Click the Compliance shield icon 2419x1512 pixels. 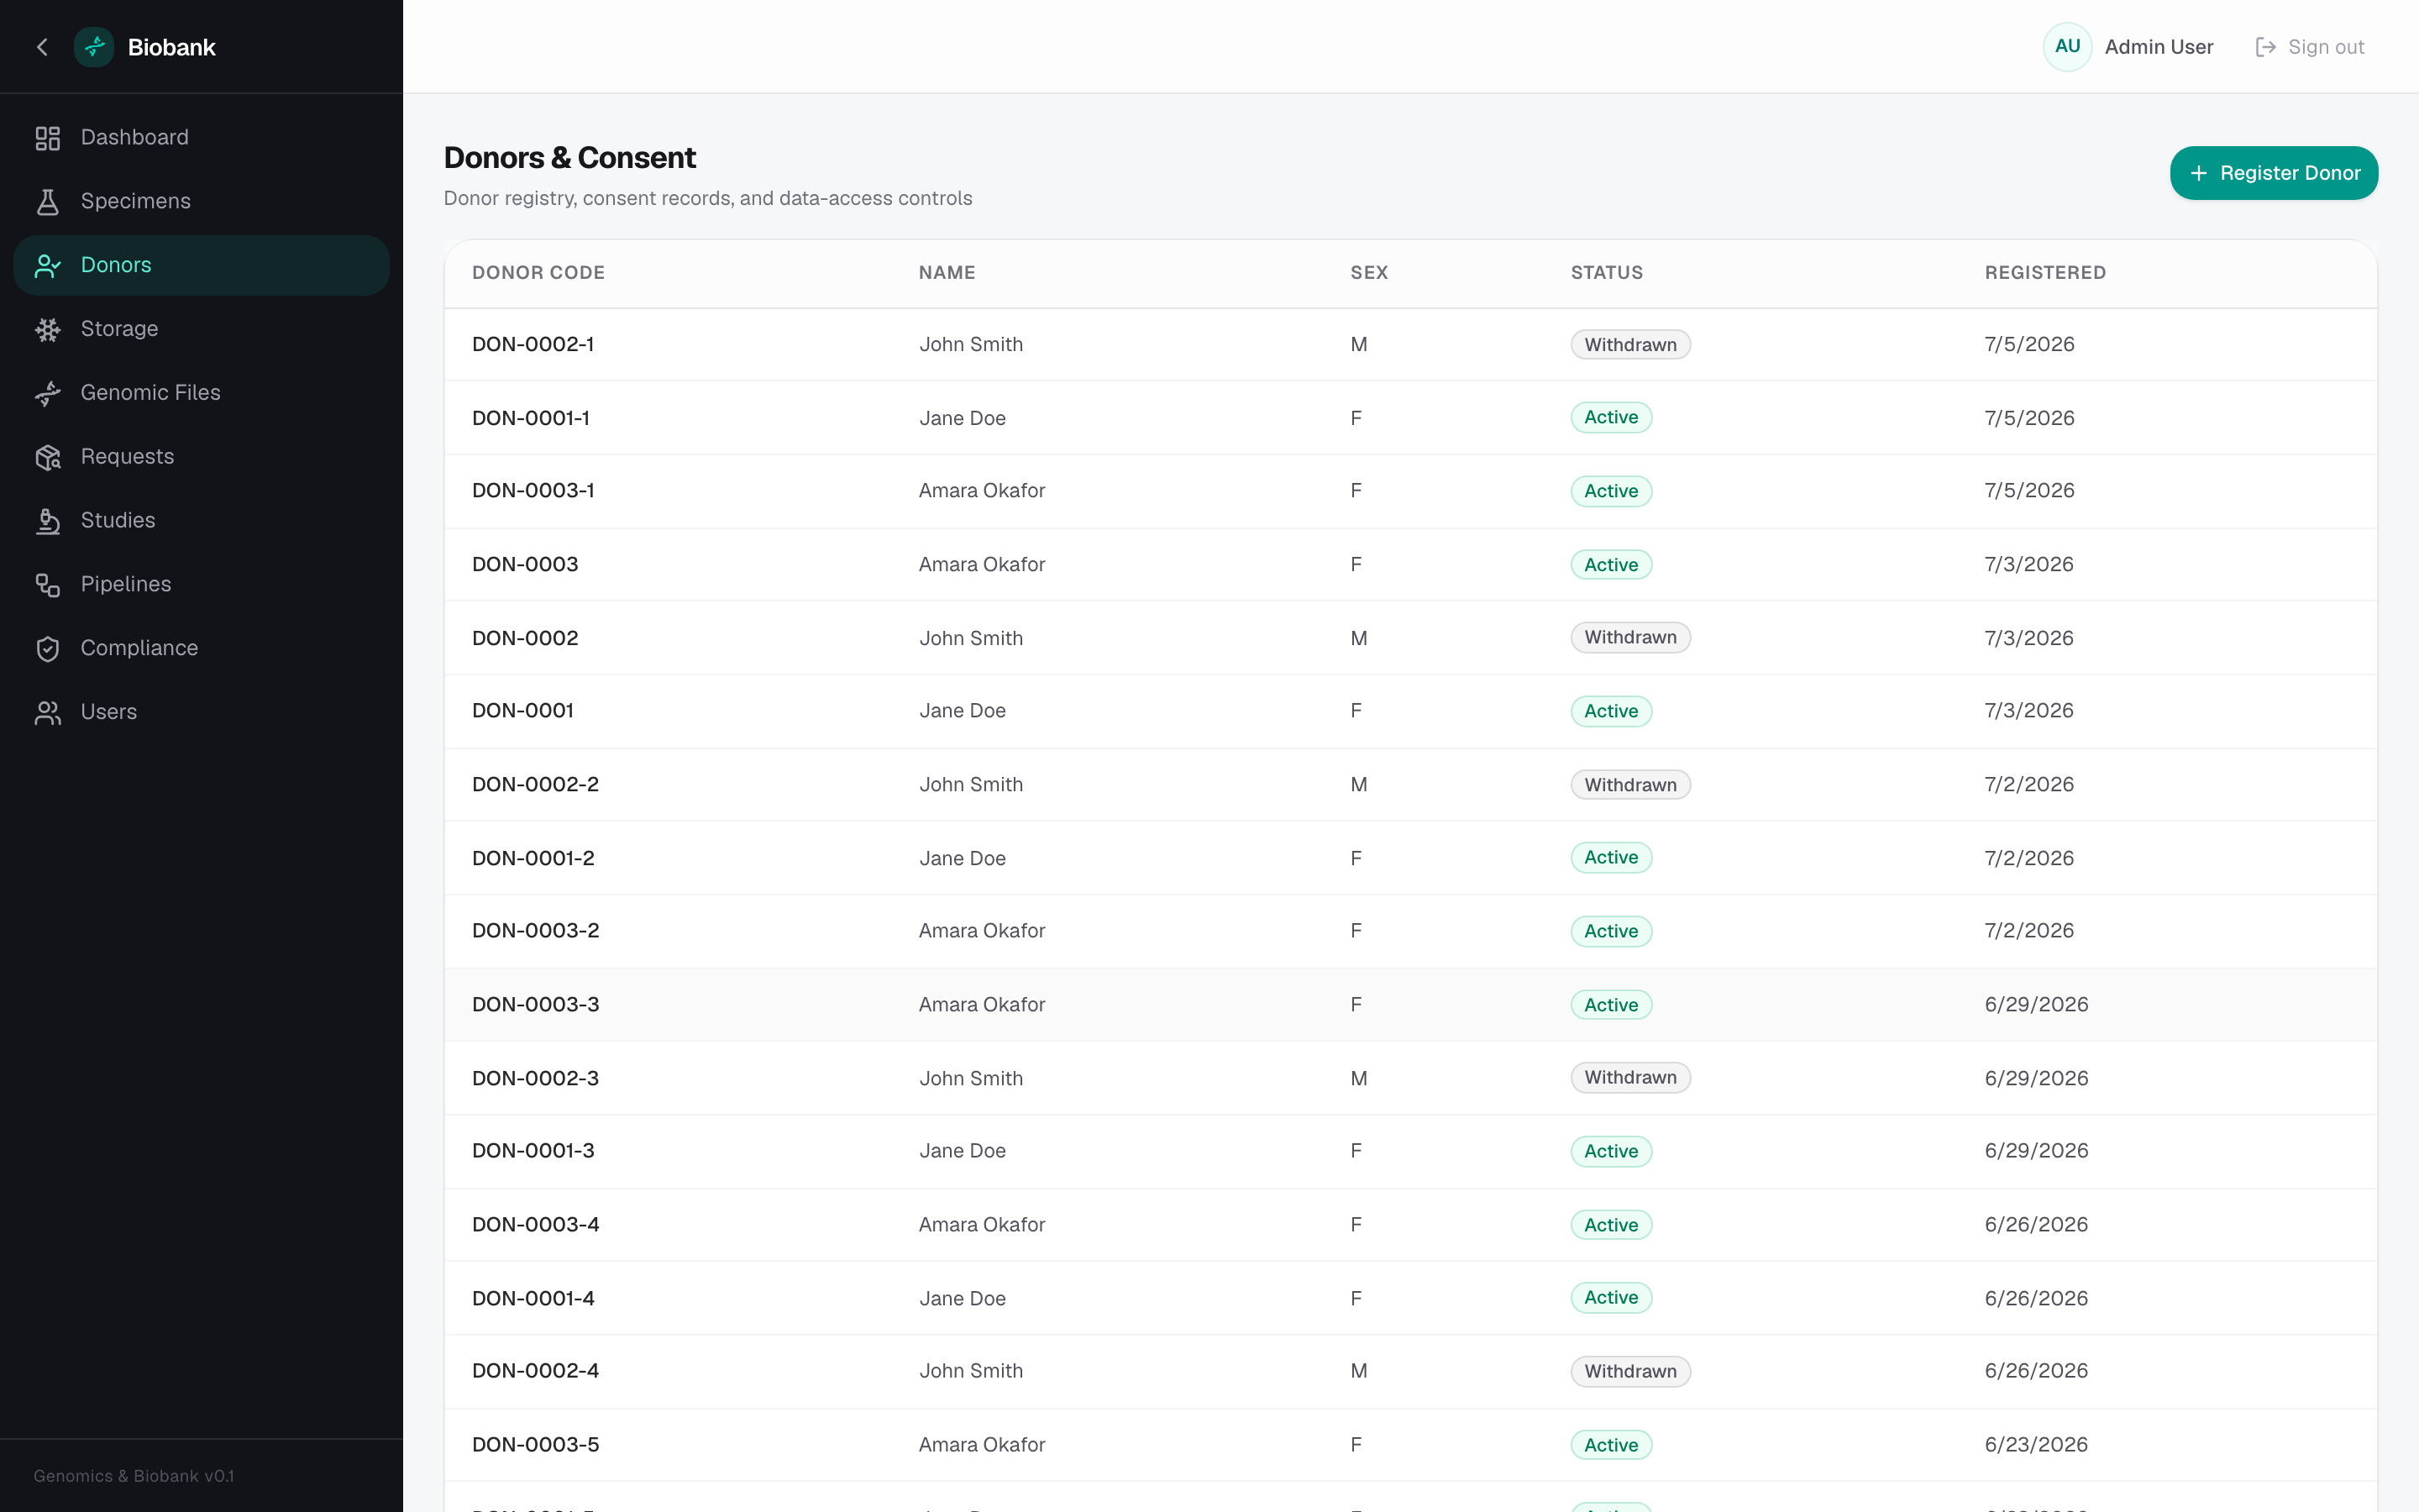pos(47,649)
